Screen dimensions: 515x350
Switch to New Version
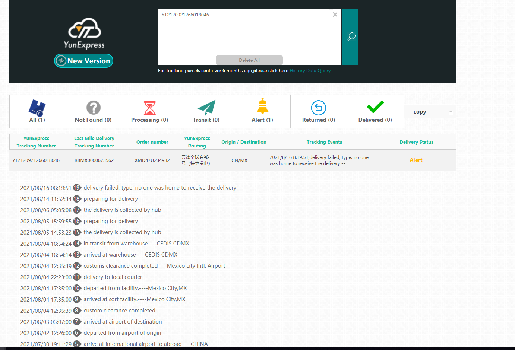(84, 61)
